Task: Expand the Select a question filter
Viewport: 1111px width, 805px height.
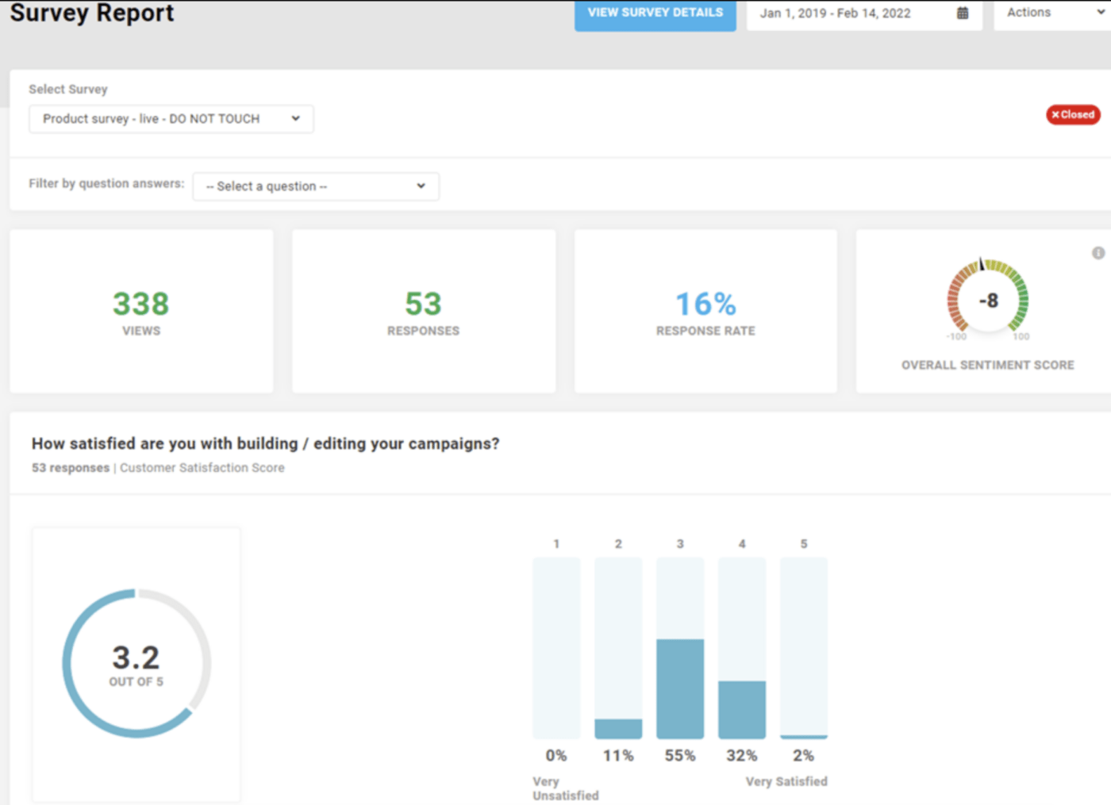Action: (316, 186)
